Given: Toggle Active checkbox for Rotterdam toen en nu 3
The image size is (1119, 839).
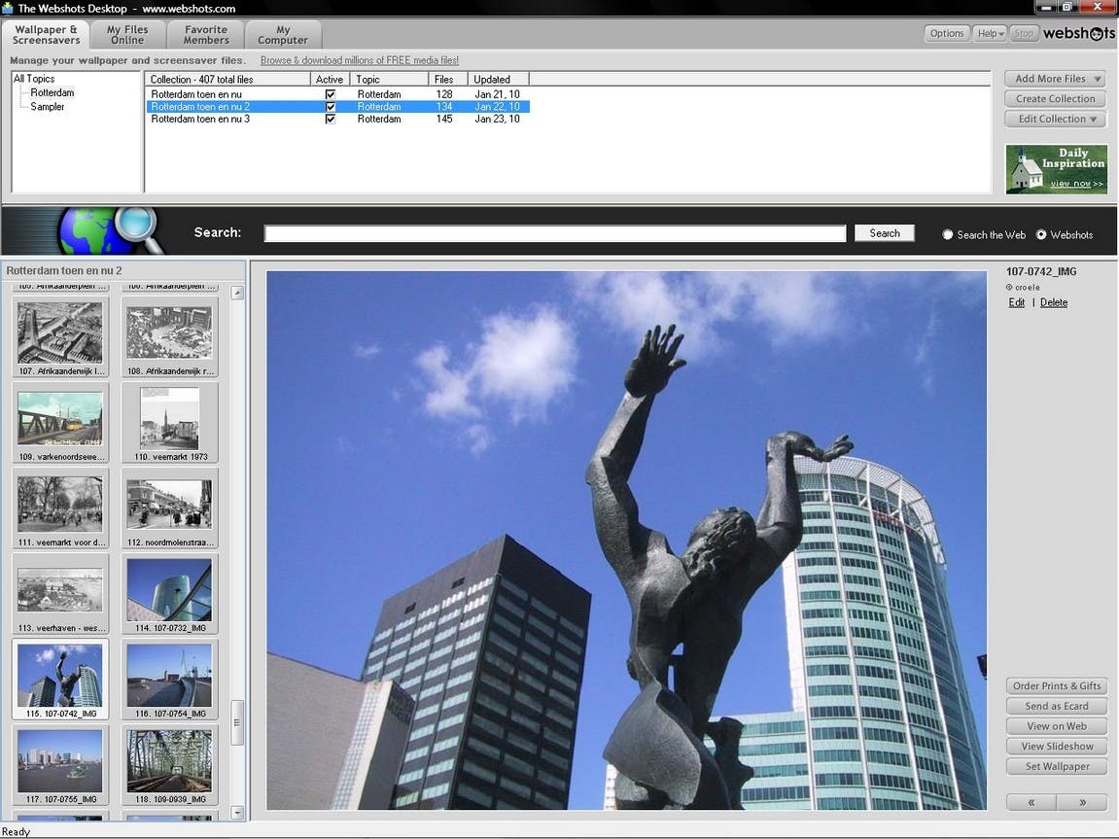Looking at the screenshot, I should click(330, 120).
